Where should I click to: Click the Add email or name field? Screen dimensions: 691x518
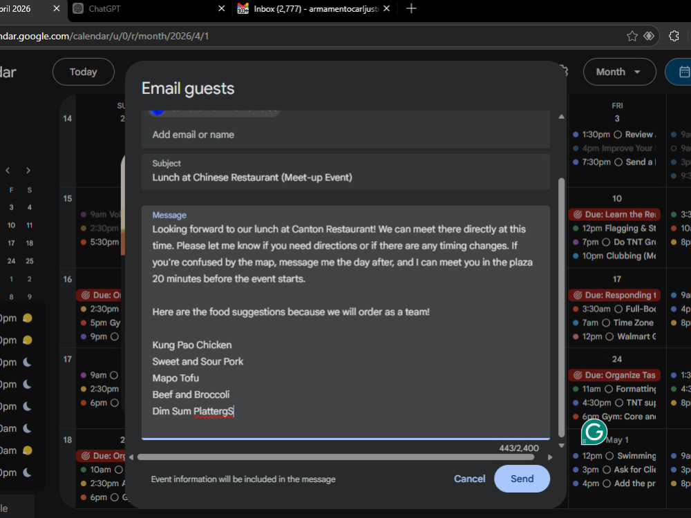click(345, 135)
